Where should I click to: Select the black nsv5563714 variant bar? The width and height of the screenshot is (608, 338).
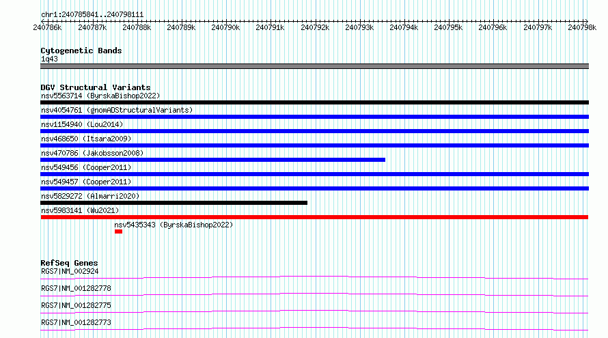tap(314, 102)
